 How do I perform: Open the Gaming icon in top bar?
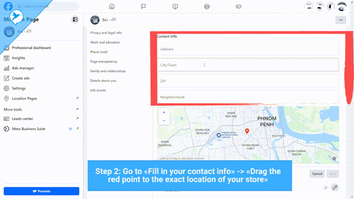(x=238, y=6)
